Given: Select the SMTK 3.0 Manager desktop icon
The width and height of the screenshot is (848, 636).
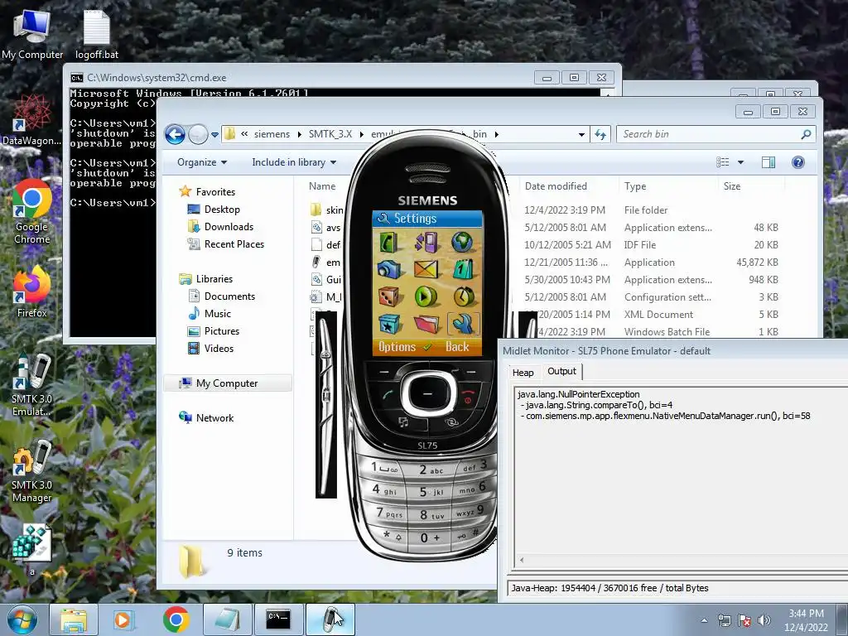Looking at the screenshot, I should [x=32, y=471].
